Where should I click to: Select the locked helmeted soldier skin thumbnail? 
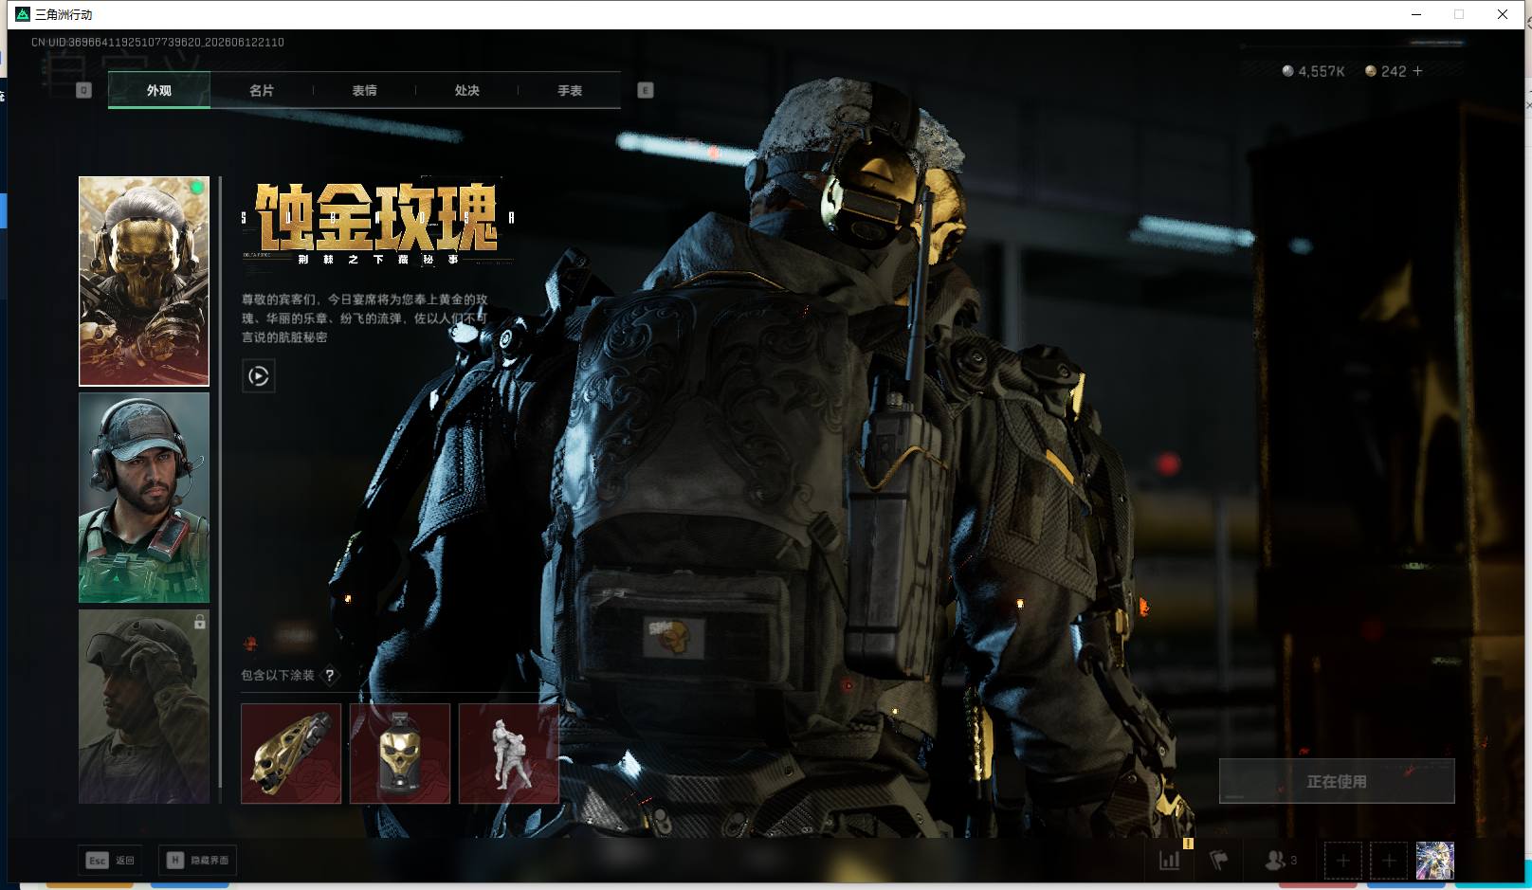tap(144, 706)
